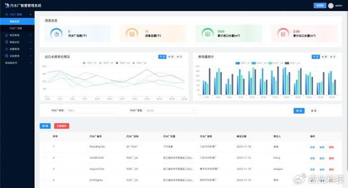Image resolution: width=348 pixels, height=188 pixels.
Task: Toggle the dark navy series in the 耗电量统计 legend
Action: pos(292,63)
